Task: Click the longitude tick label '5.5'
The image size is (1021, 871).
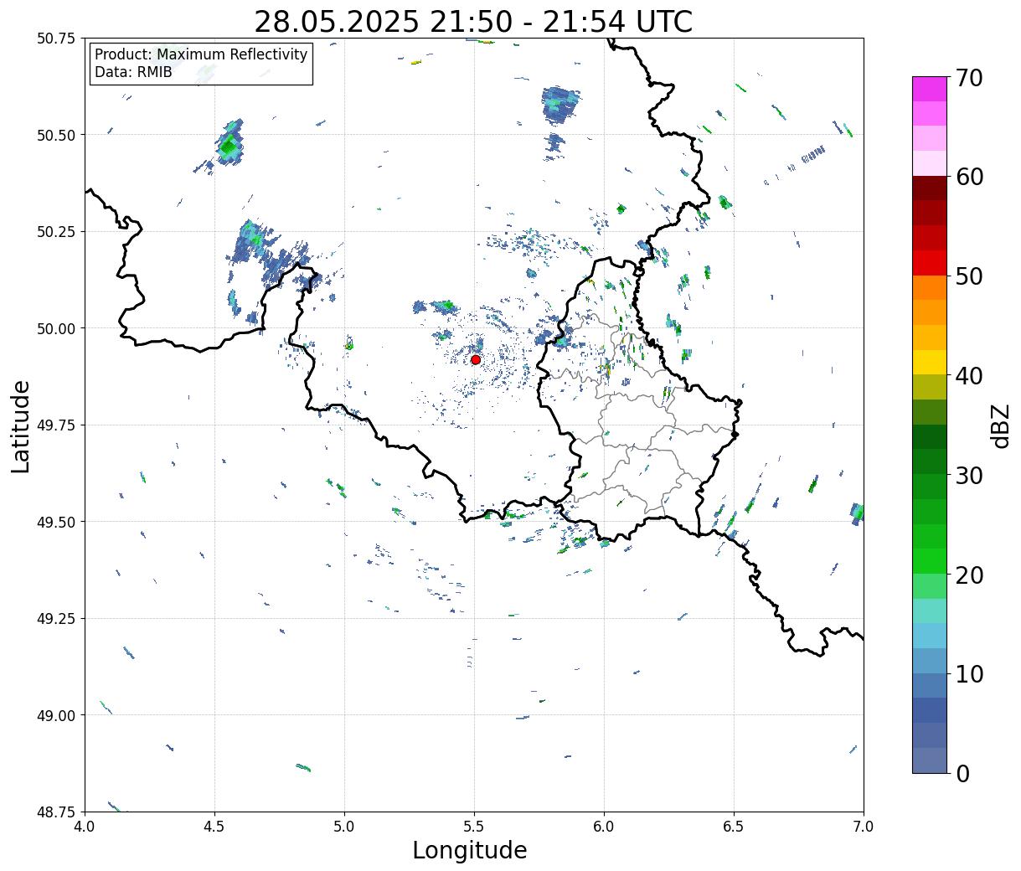Action: [474, 826]
